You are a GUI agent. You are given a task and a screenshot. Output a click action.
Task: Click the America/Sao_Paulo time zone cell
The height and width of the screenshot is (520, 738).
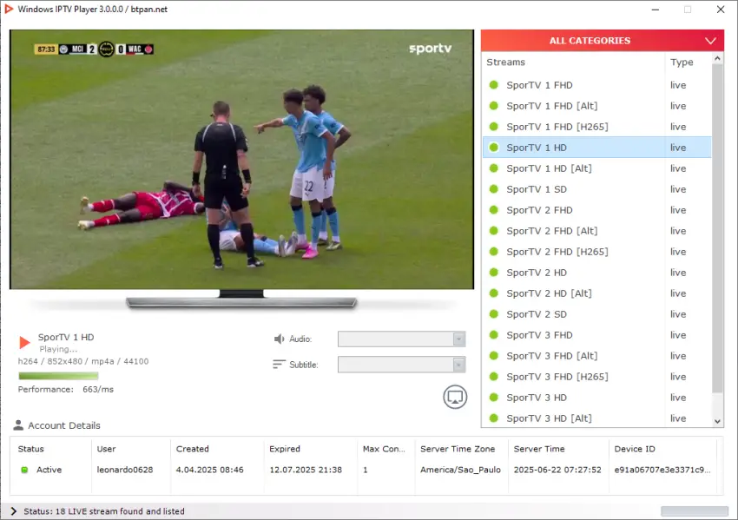pyautogui.click(x=460, y=470)
